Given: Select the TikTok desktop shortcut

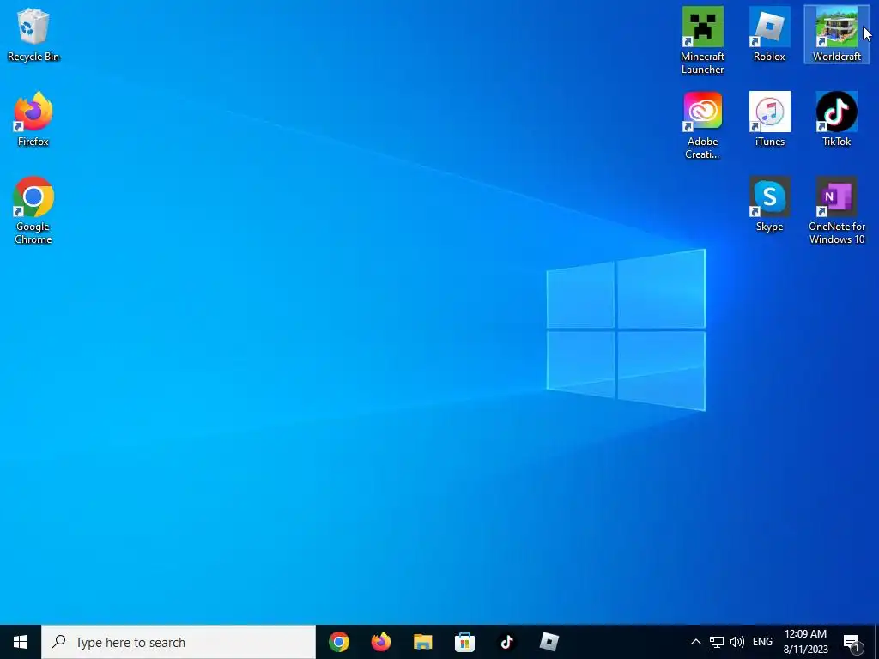Looking at the screenshot, I should [x=836, y=119].
